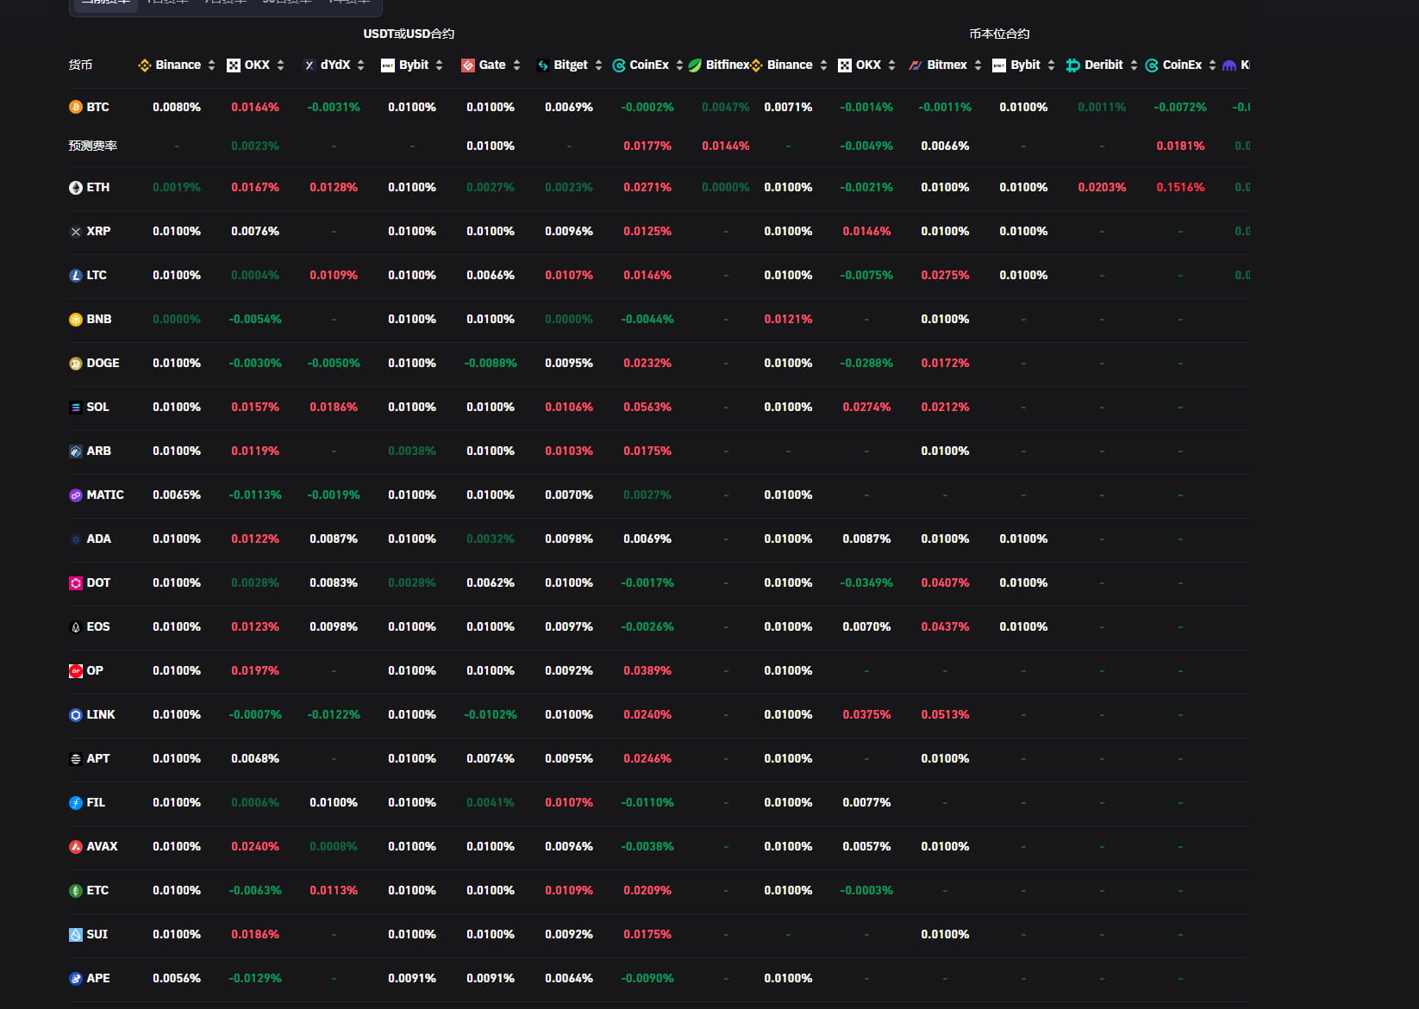Click the ARB coin icon
The image size is (1419, 1009).
(76, 451)
